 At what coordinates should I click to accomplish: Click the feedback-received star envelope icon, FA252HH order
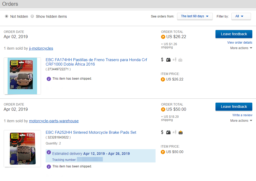pos(180,132)
